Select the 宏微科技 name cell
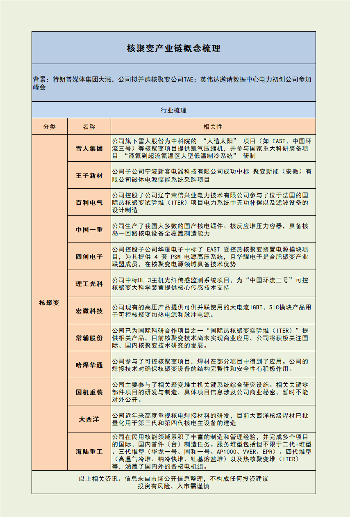The width and height of the screenshot is (350, 517). click(x=89, y=311)
